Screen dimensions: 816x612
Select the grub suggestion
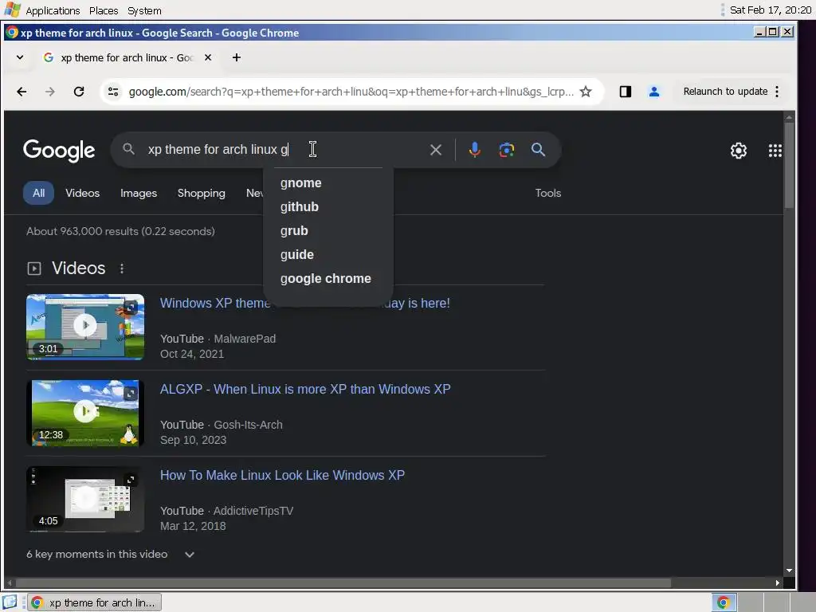[x=294, y=231]
